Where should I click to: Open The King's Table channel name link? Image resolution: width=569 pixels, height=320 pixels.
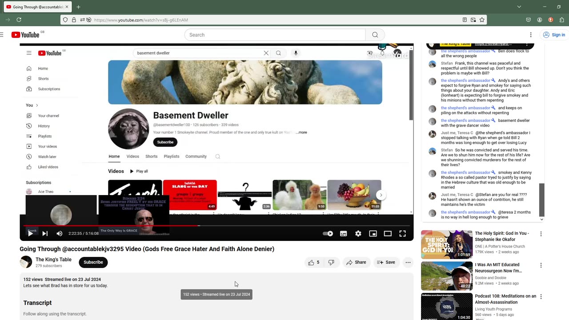[x=53, y=260]
